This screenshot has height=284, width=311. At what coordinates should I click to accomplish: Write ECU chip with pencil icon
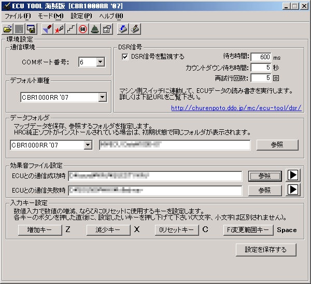[x=135, y=29]
